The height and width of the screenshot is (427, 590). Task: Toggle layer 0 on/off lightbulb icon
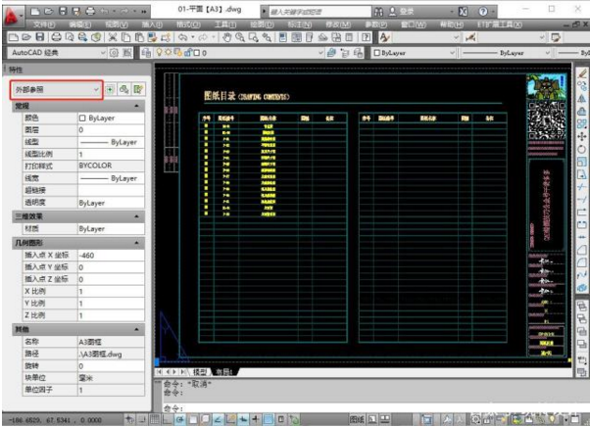[160, 53]
